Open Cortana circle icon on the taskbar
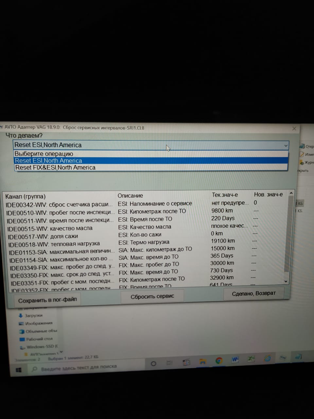Screen dimensions: 314x419 [153, 364]
